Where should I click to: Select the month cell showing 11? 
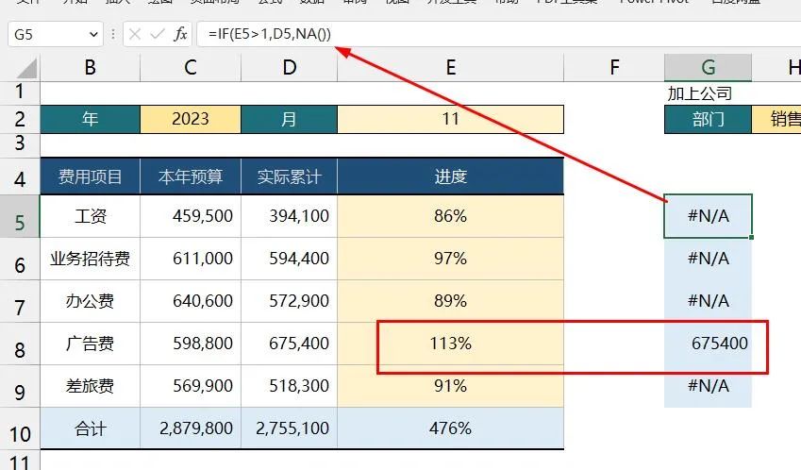(451, 119)
